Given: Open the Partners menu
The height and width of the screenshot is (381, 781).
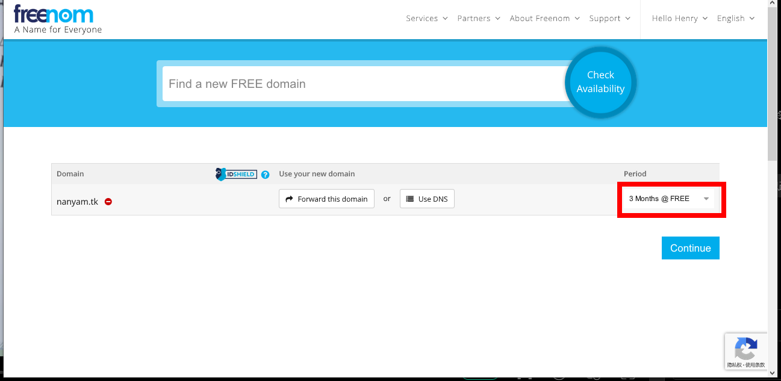Looking at the screenshot, I should [478, 18].
